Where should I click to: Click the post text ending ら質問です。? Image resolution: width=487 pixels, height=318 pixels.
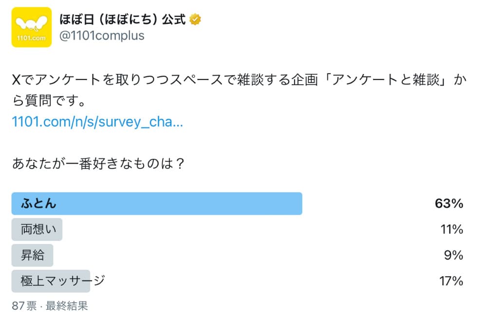click(49, 102)
